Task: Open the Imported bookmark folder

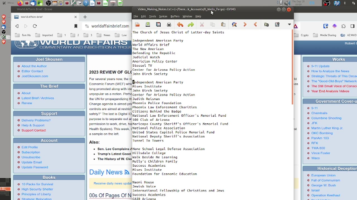Action: 44,35
